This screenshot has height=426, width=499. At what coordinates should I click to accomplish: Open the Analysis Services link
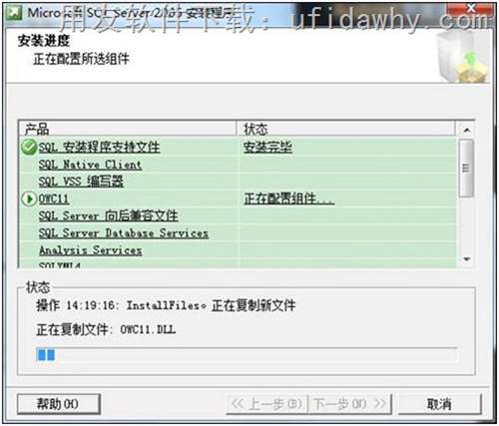click(91, 250)
